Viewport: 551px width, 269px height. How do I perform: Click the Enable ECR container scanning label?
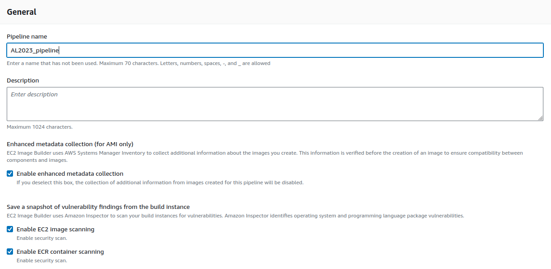click(x=60, y=252)
